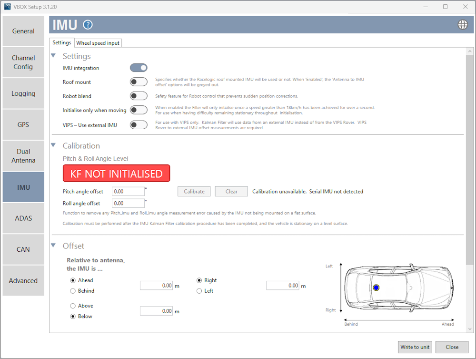The width and height of the screenshot is (476, 359).
Task: Enable the Roof mount option
Action: click(x=138, y=82)
